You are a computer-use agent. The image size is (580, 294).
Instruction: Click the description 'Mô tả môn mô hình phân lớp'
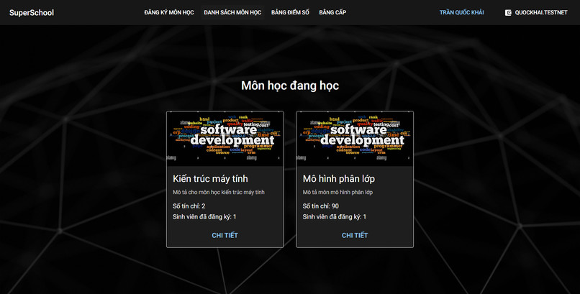click(x=337, y=192)
